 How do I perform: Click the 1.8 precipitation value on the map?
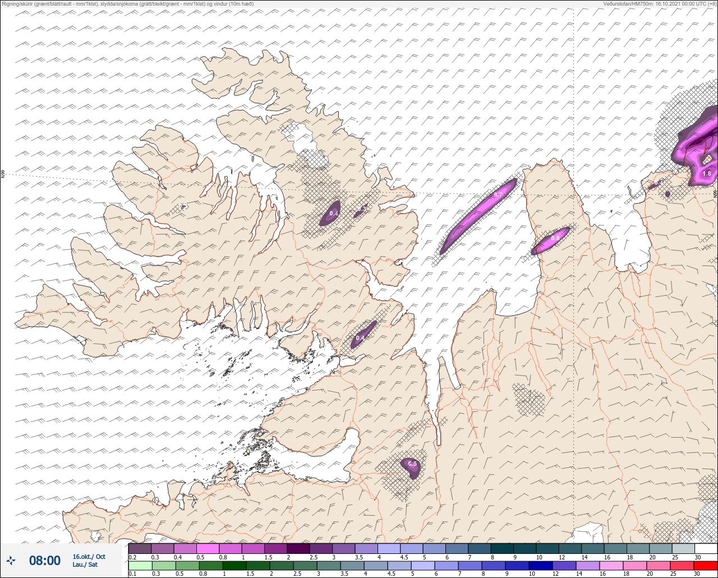click(x=707, y=174)
